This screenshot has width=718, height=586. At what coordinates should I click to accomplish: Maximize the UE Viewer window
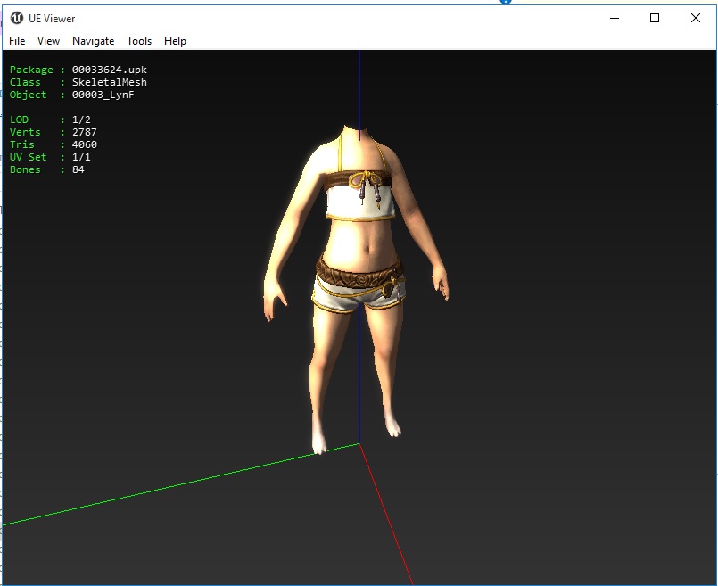pos(655,18)
